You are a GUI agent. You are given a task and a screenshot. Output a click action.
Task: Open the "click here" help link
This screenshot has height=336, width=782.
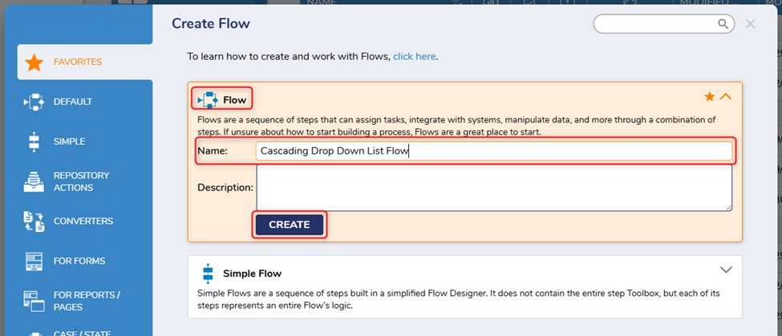point(414,57)
